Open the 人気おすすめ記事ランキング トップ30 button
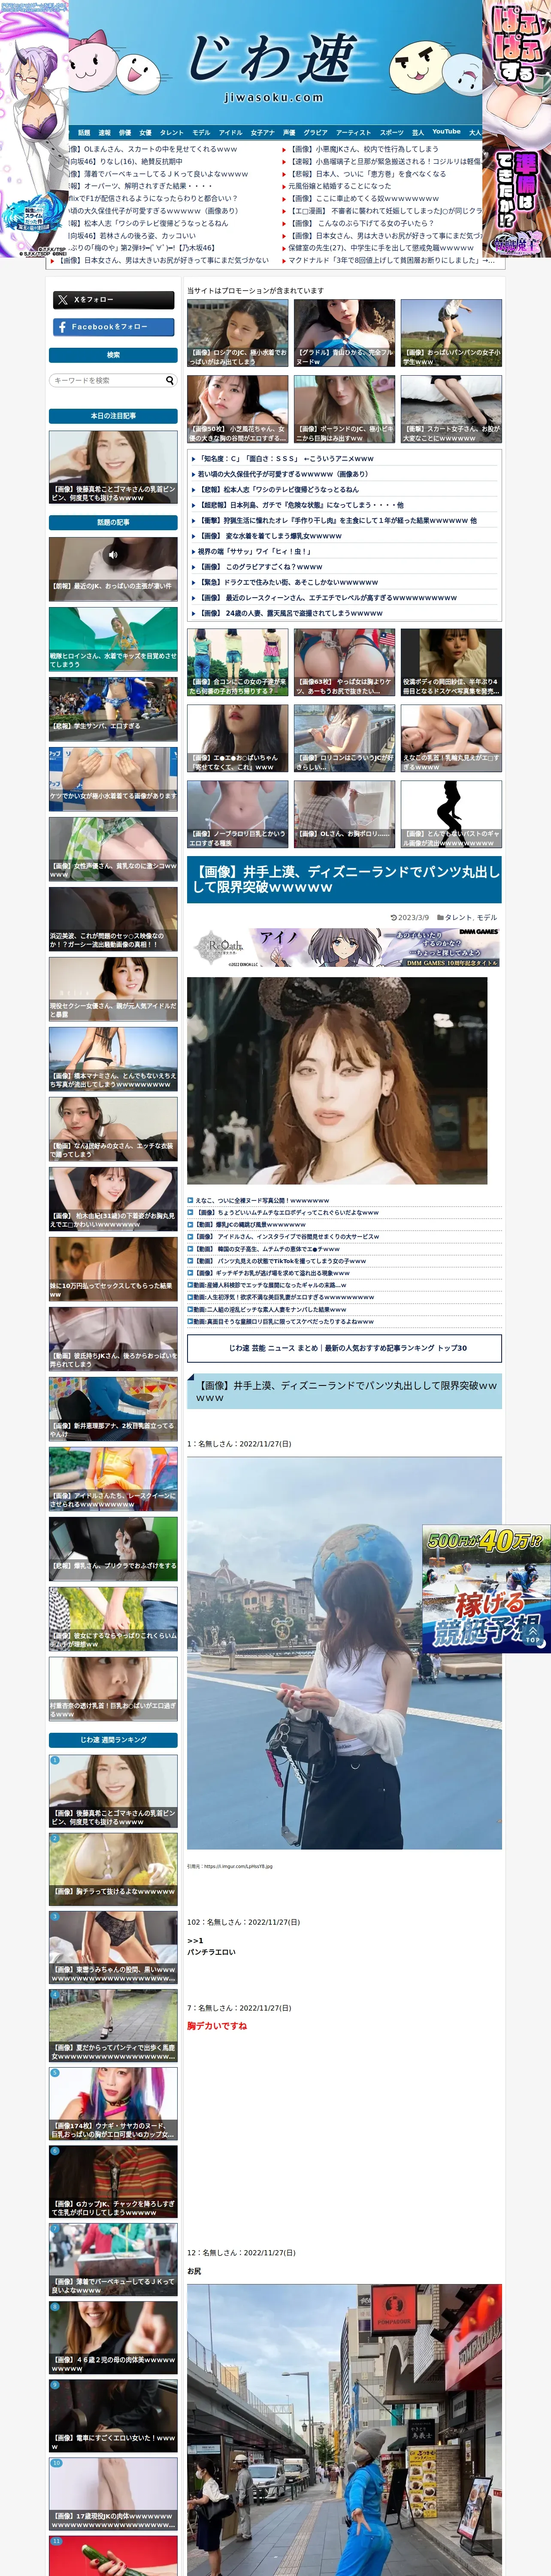The image size is (551, 2576). pos(344,1348)
